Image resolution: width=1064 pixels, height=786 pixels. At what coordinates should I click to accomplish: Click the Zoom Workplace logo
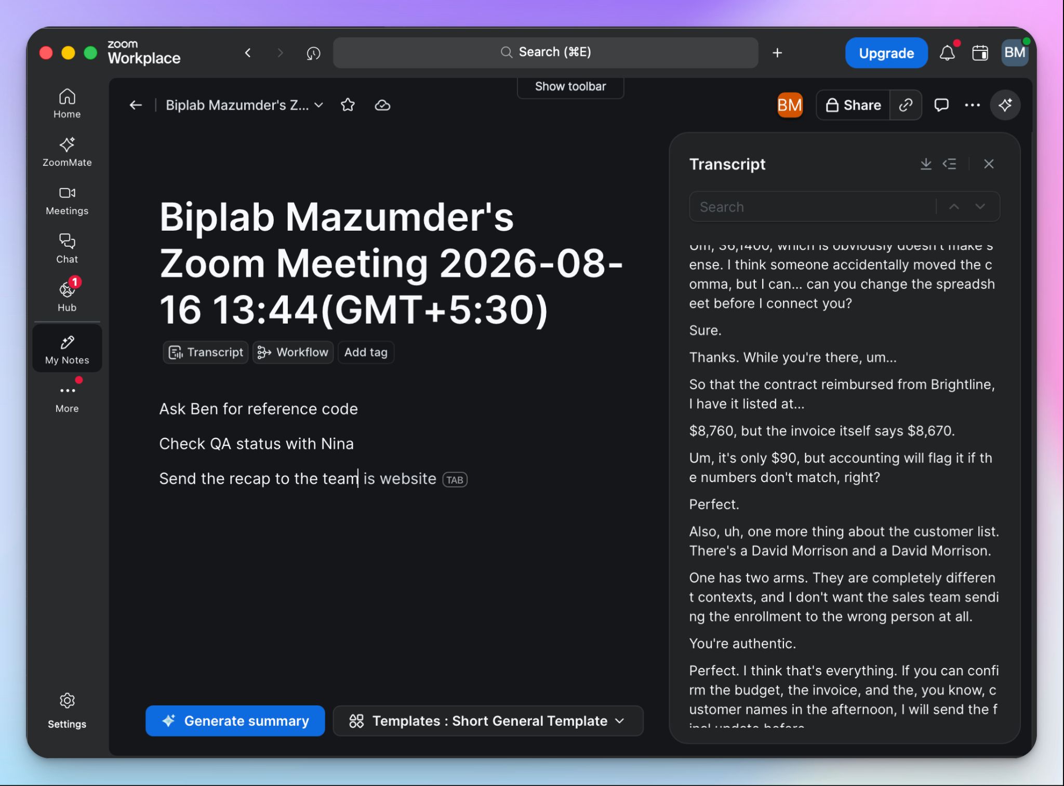[144, 52]
